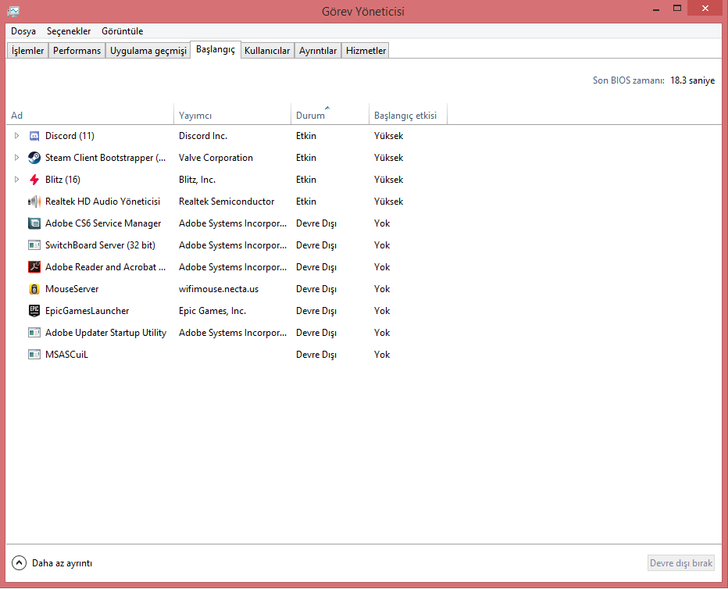The height and width of the screenshot is (589, 728).
Task: Click the Devre dışı bırak button
Action: (x=681, y=563)
